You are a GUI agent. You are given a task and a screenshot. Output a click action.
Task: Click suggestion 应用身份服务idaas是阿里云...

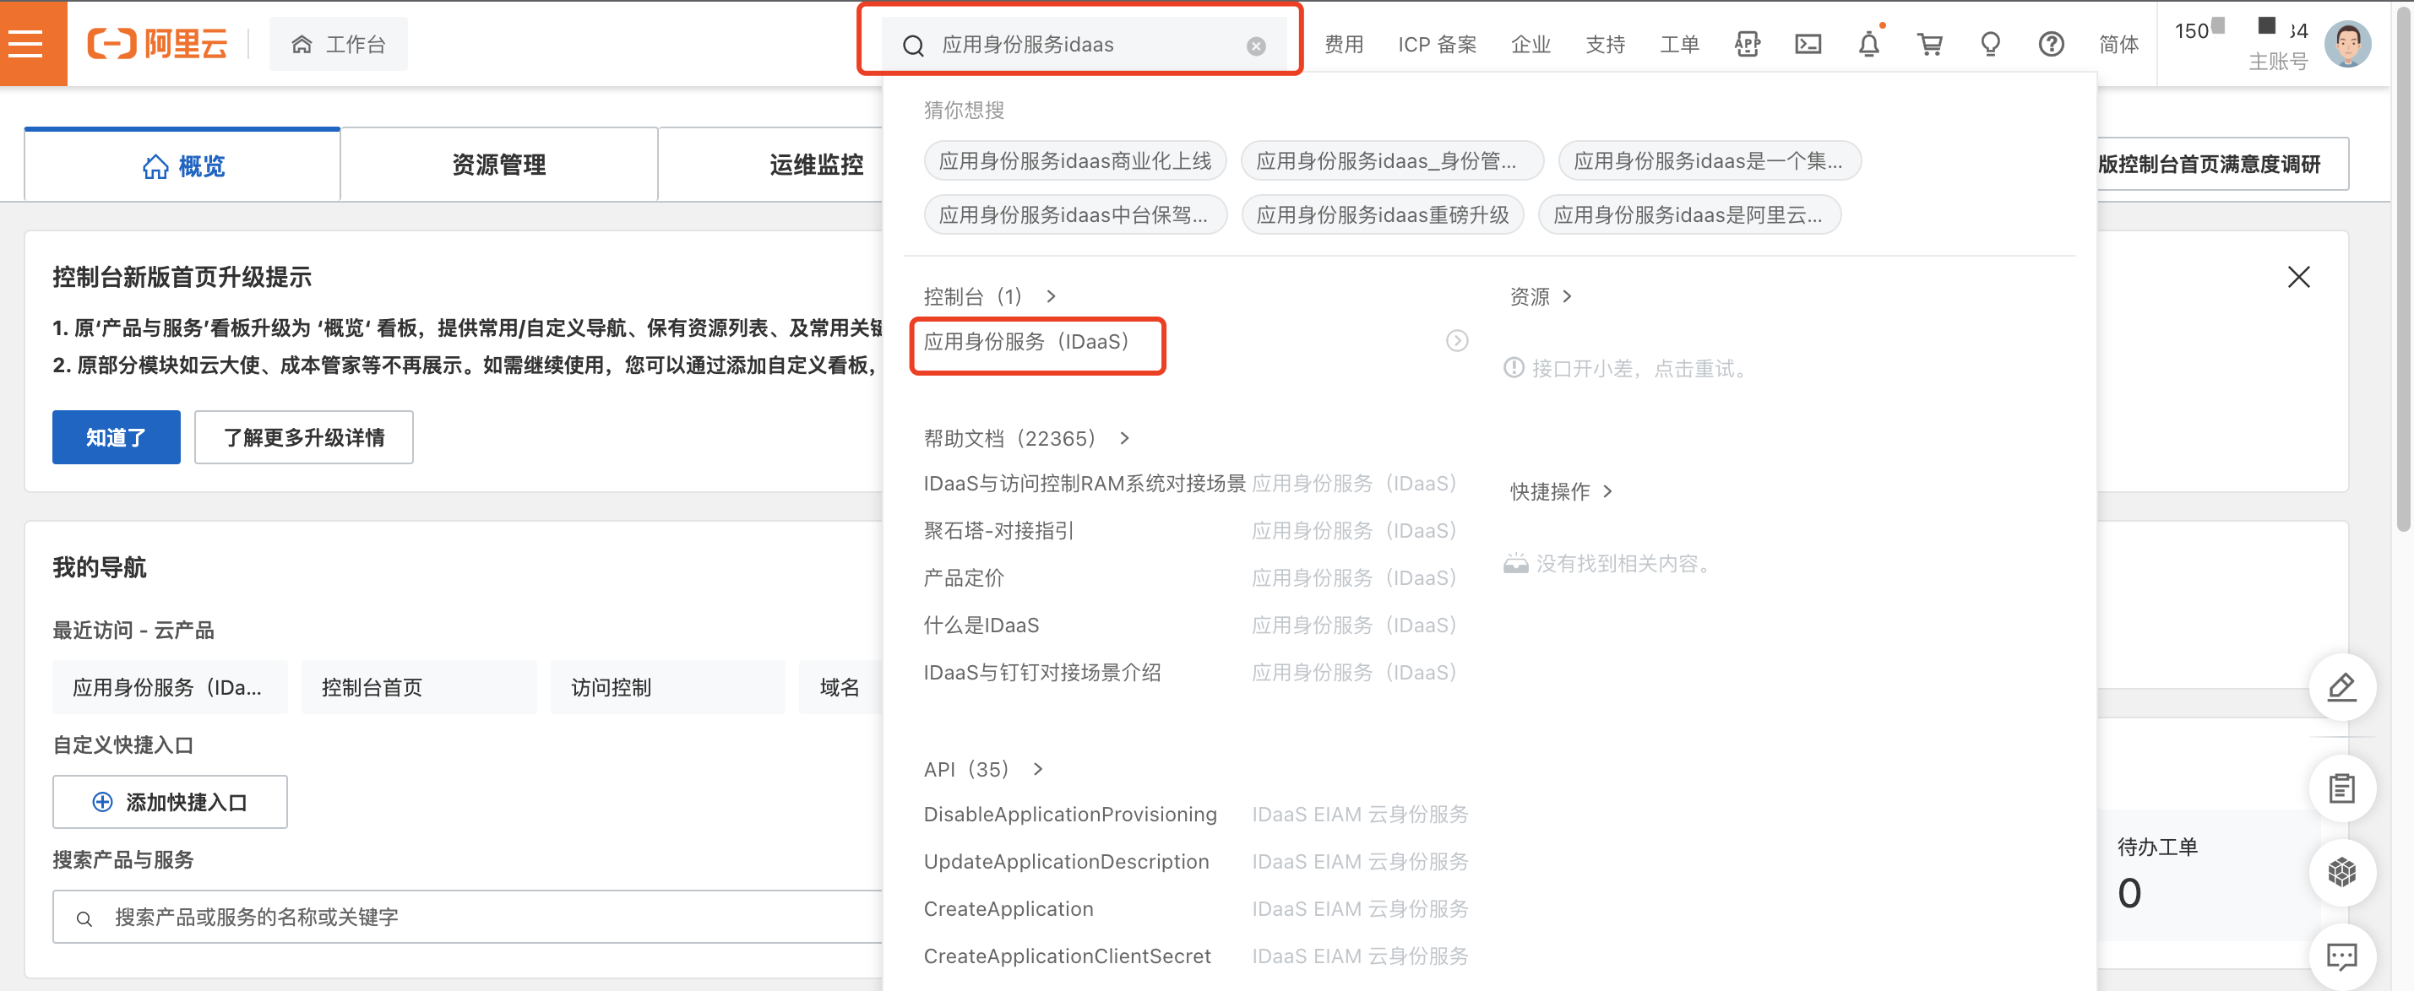click(x=1688, y=215)
